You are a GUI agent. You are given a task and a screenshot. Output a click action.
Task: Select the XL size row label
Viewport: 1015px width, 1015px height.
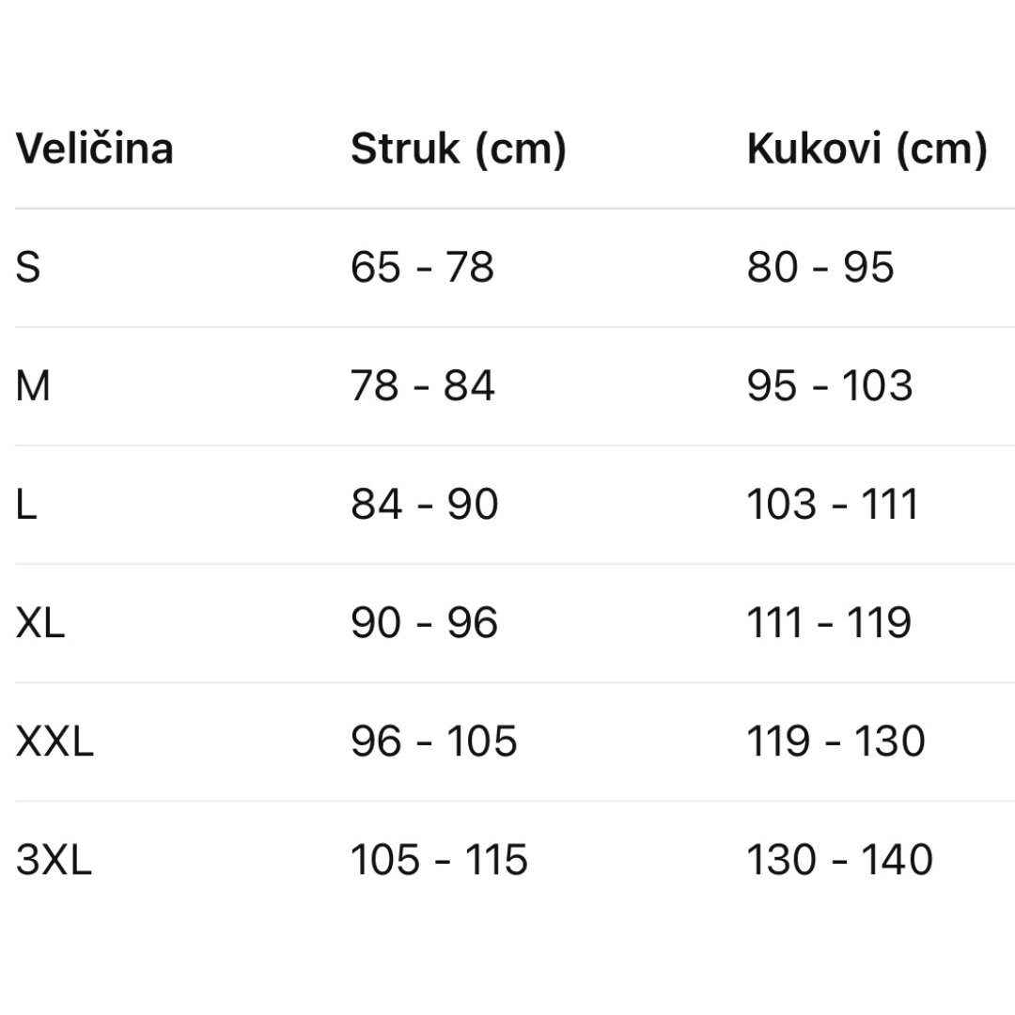pos(40,623)
